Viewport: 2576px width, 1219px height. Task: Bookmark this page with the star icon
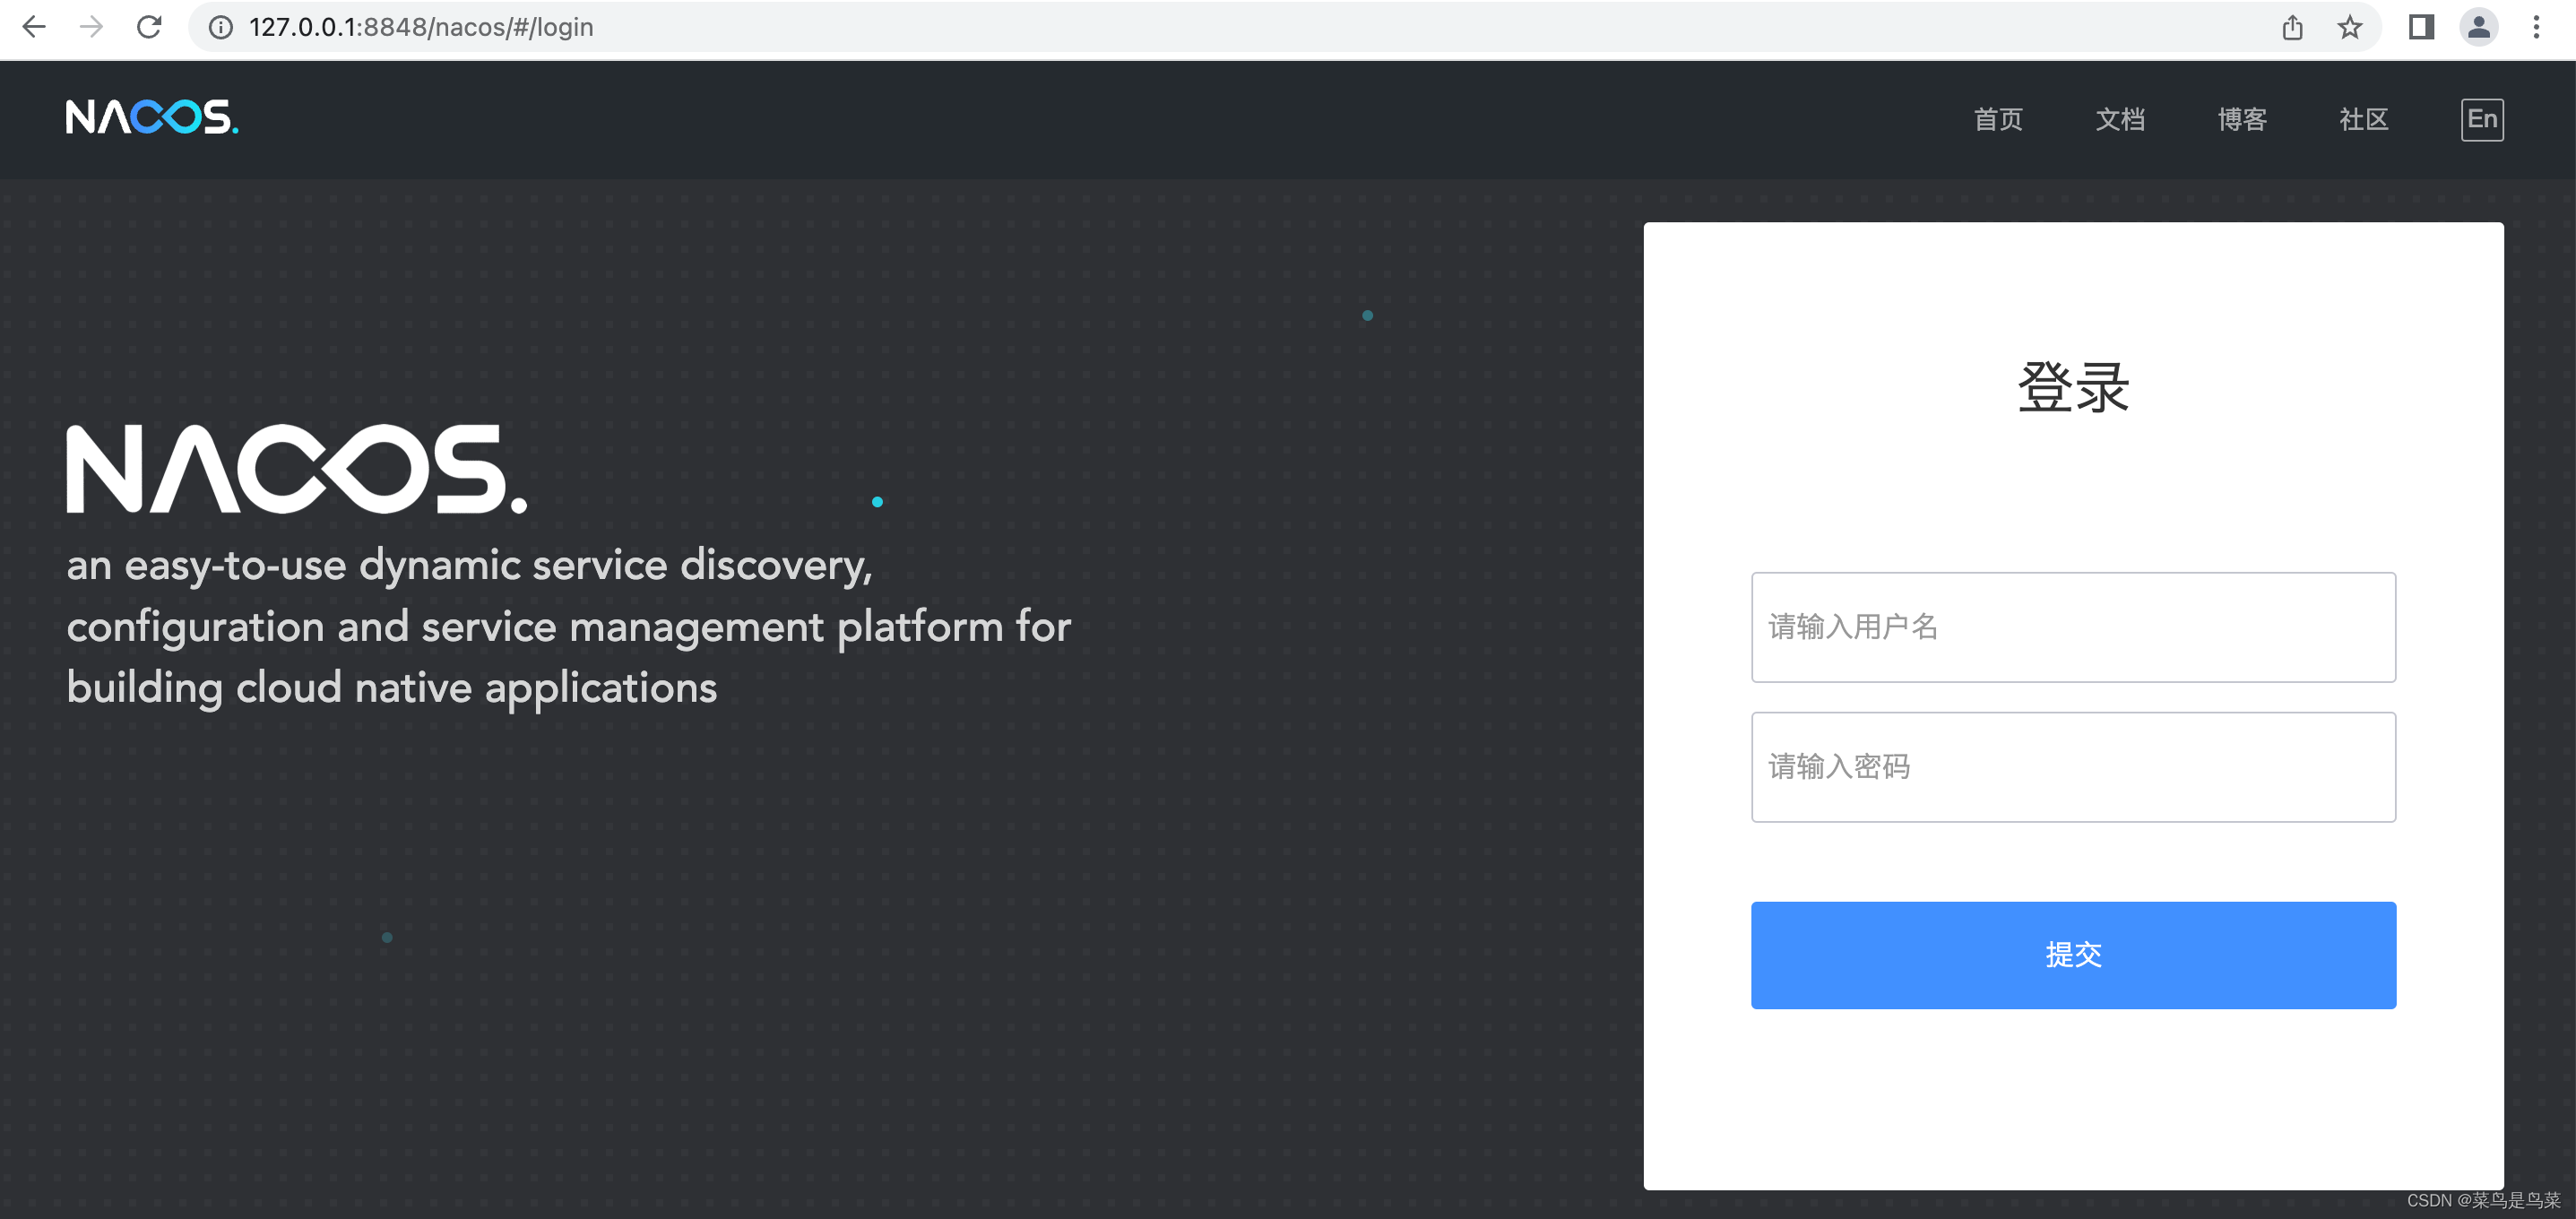[x=2348, y=27]
